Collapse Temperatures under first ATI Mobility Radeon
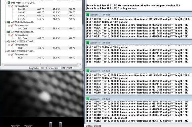This screenshot has height=127, width=192. point(9,25)
